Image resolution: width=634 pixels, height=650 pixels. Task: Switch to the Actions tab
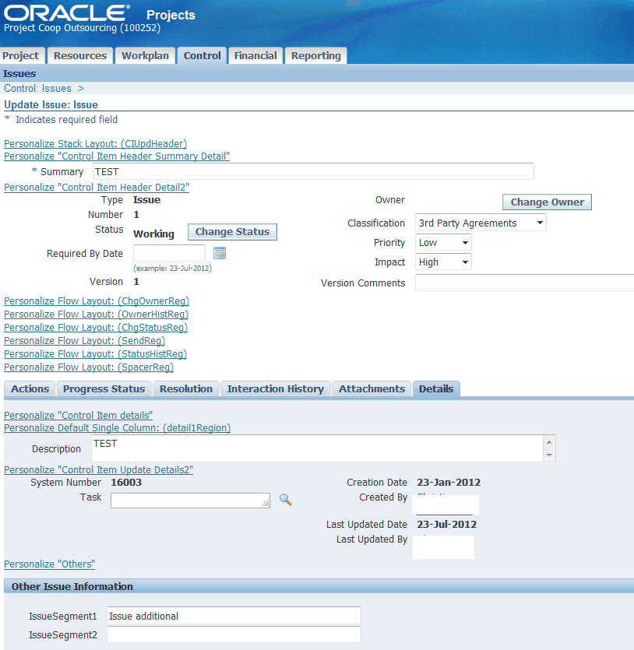click(x=29, y=388)
